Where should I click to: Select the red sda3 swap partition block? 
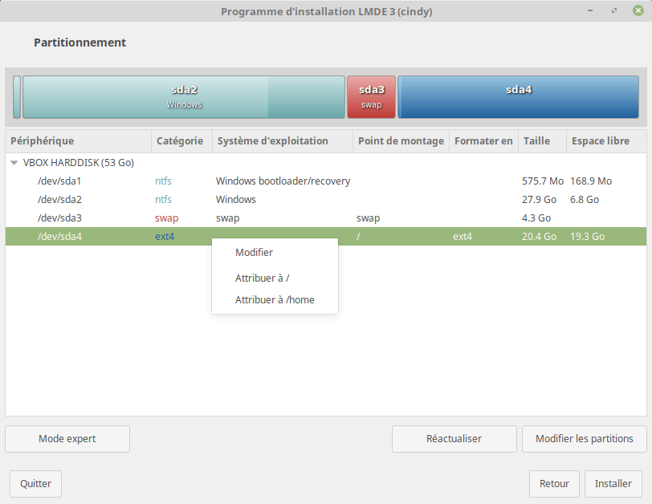(x=371, y=97)
